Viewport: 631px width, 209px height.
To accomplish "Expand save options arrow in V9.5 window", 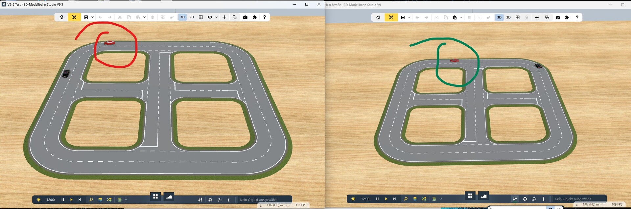I will pyautogui.click(x=93, y=17).
